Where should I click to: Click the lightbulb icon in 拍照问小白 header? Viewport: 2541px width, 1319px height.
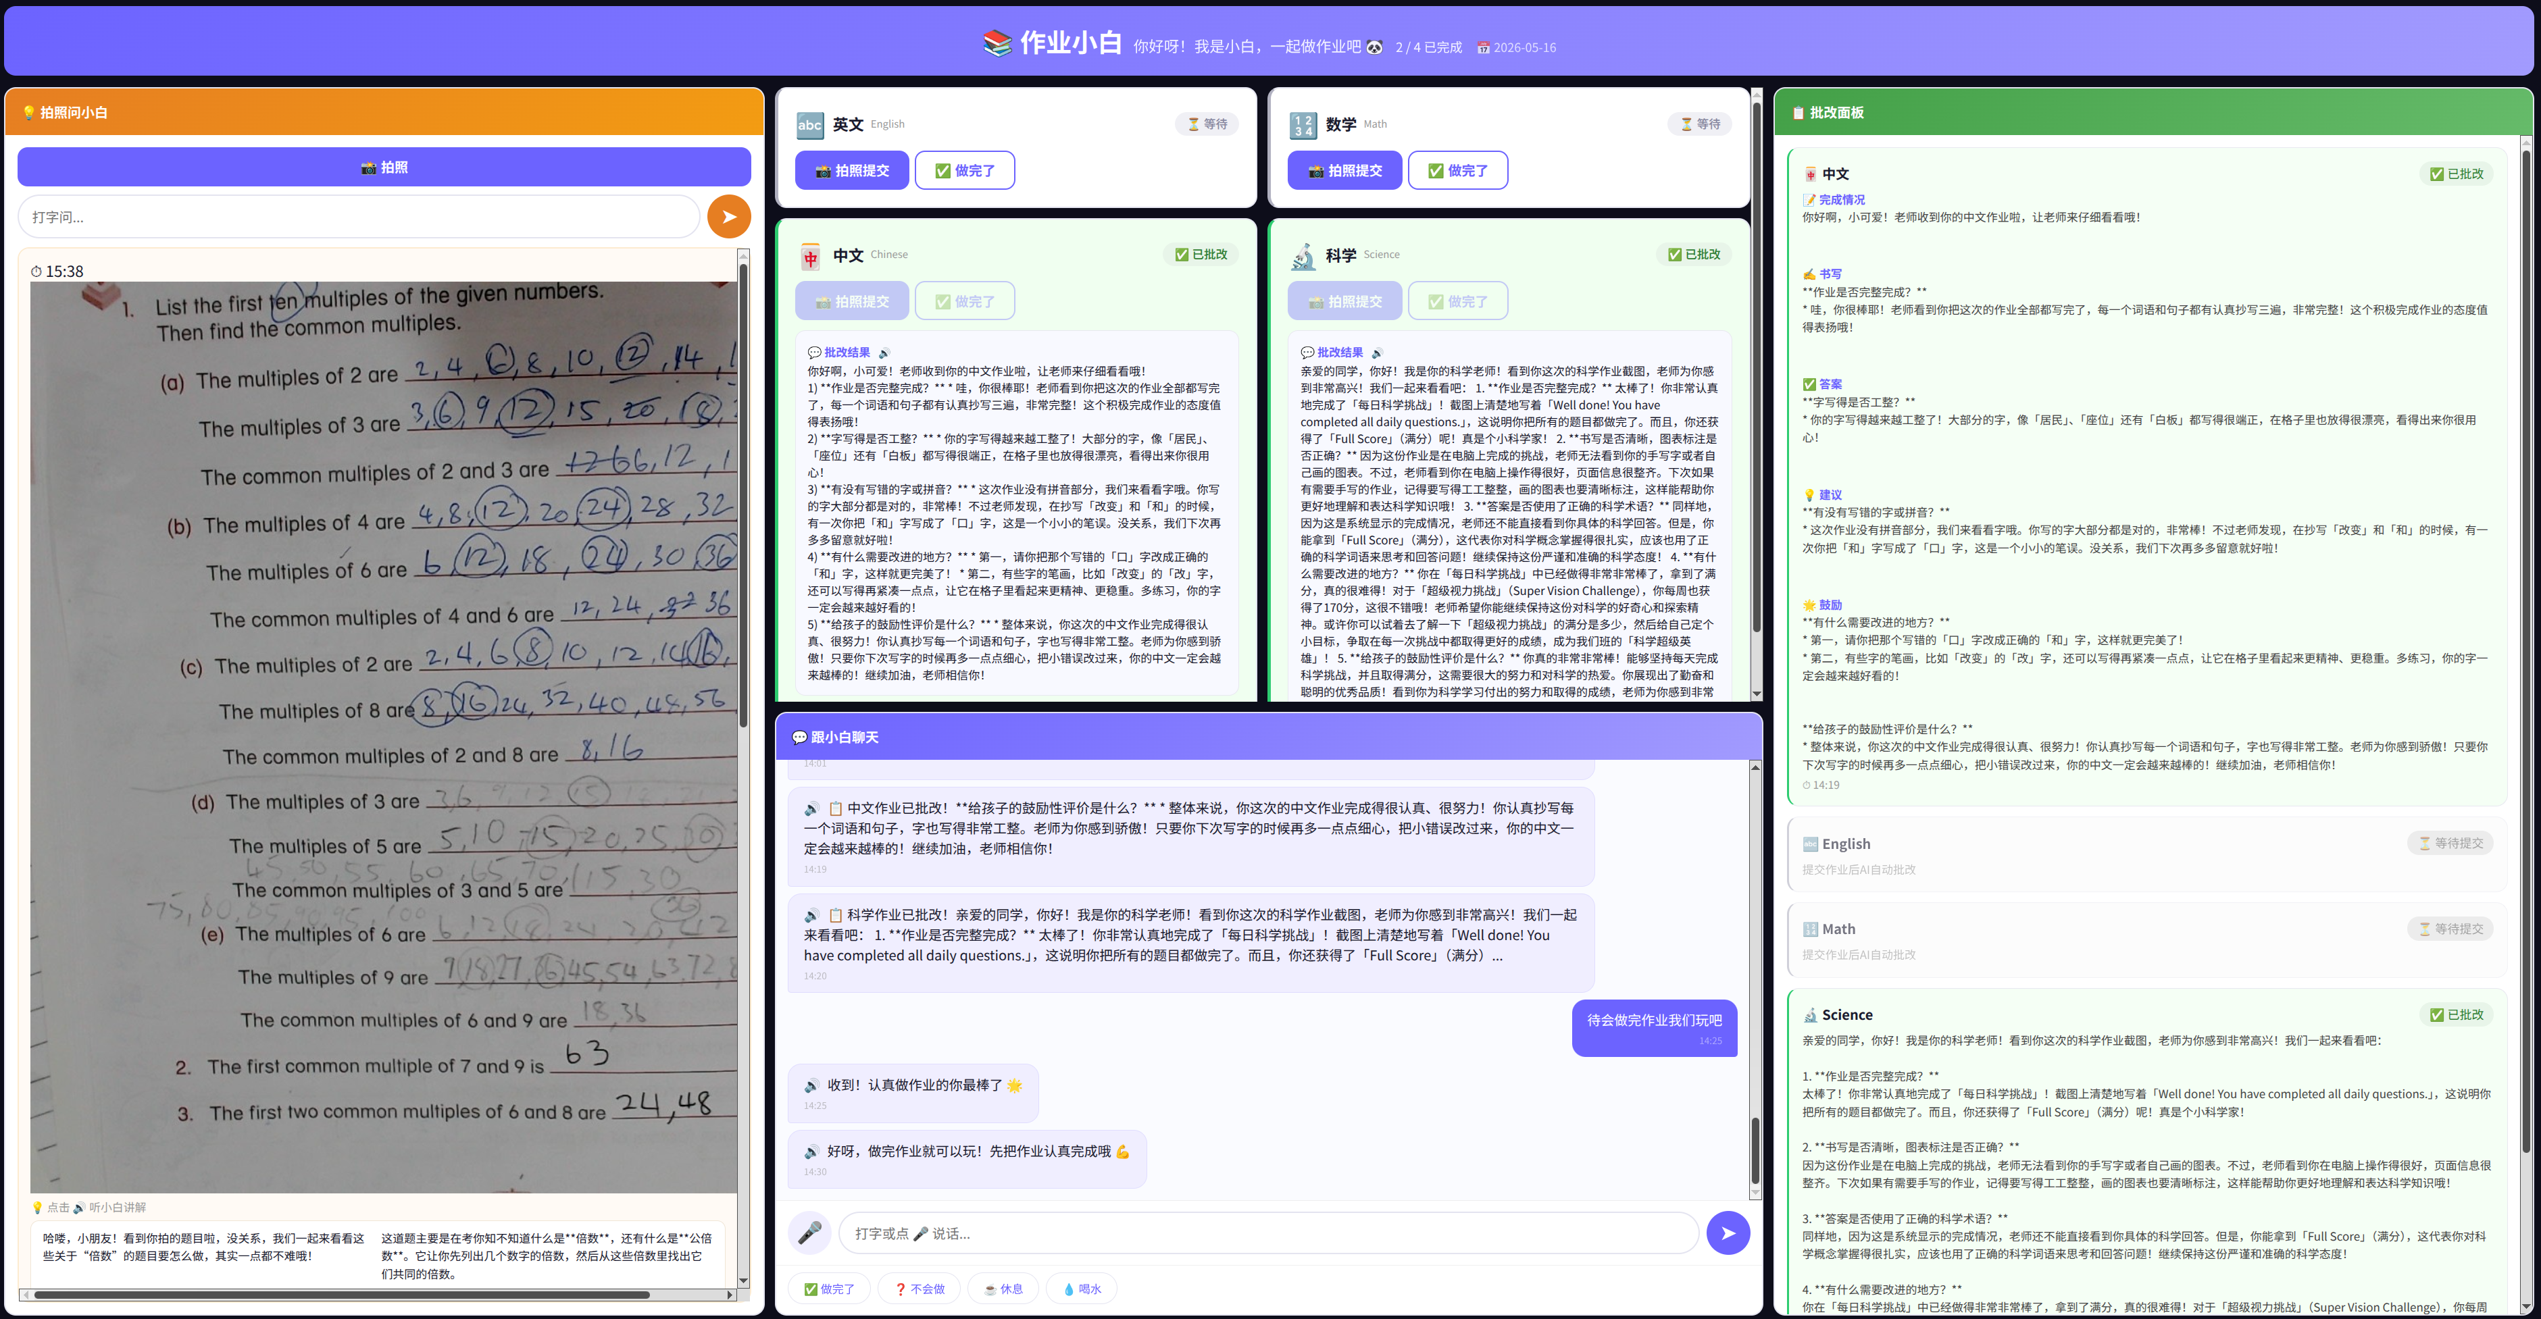pos(28,113)
